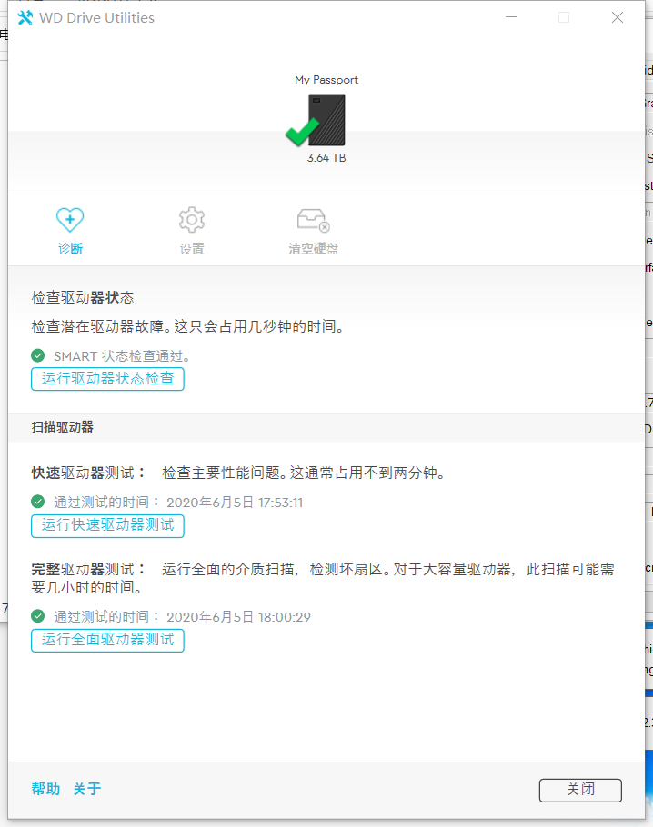Click the 3.64 TB capacity label
The image size is (653, 827).
tap(326, 158)
